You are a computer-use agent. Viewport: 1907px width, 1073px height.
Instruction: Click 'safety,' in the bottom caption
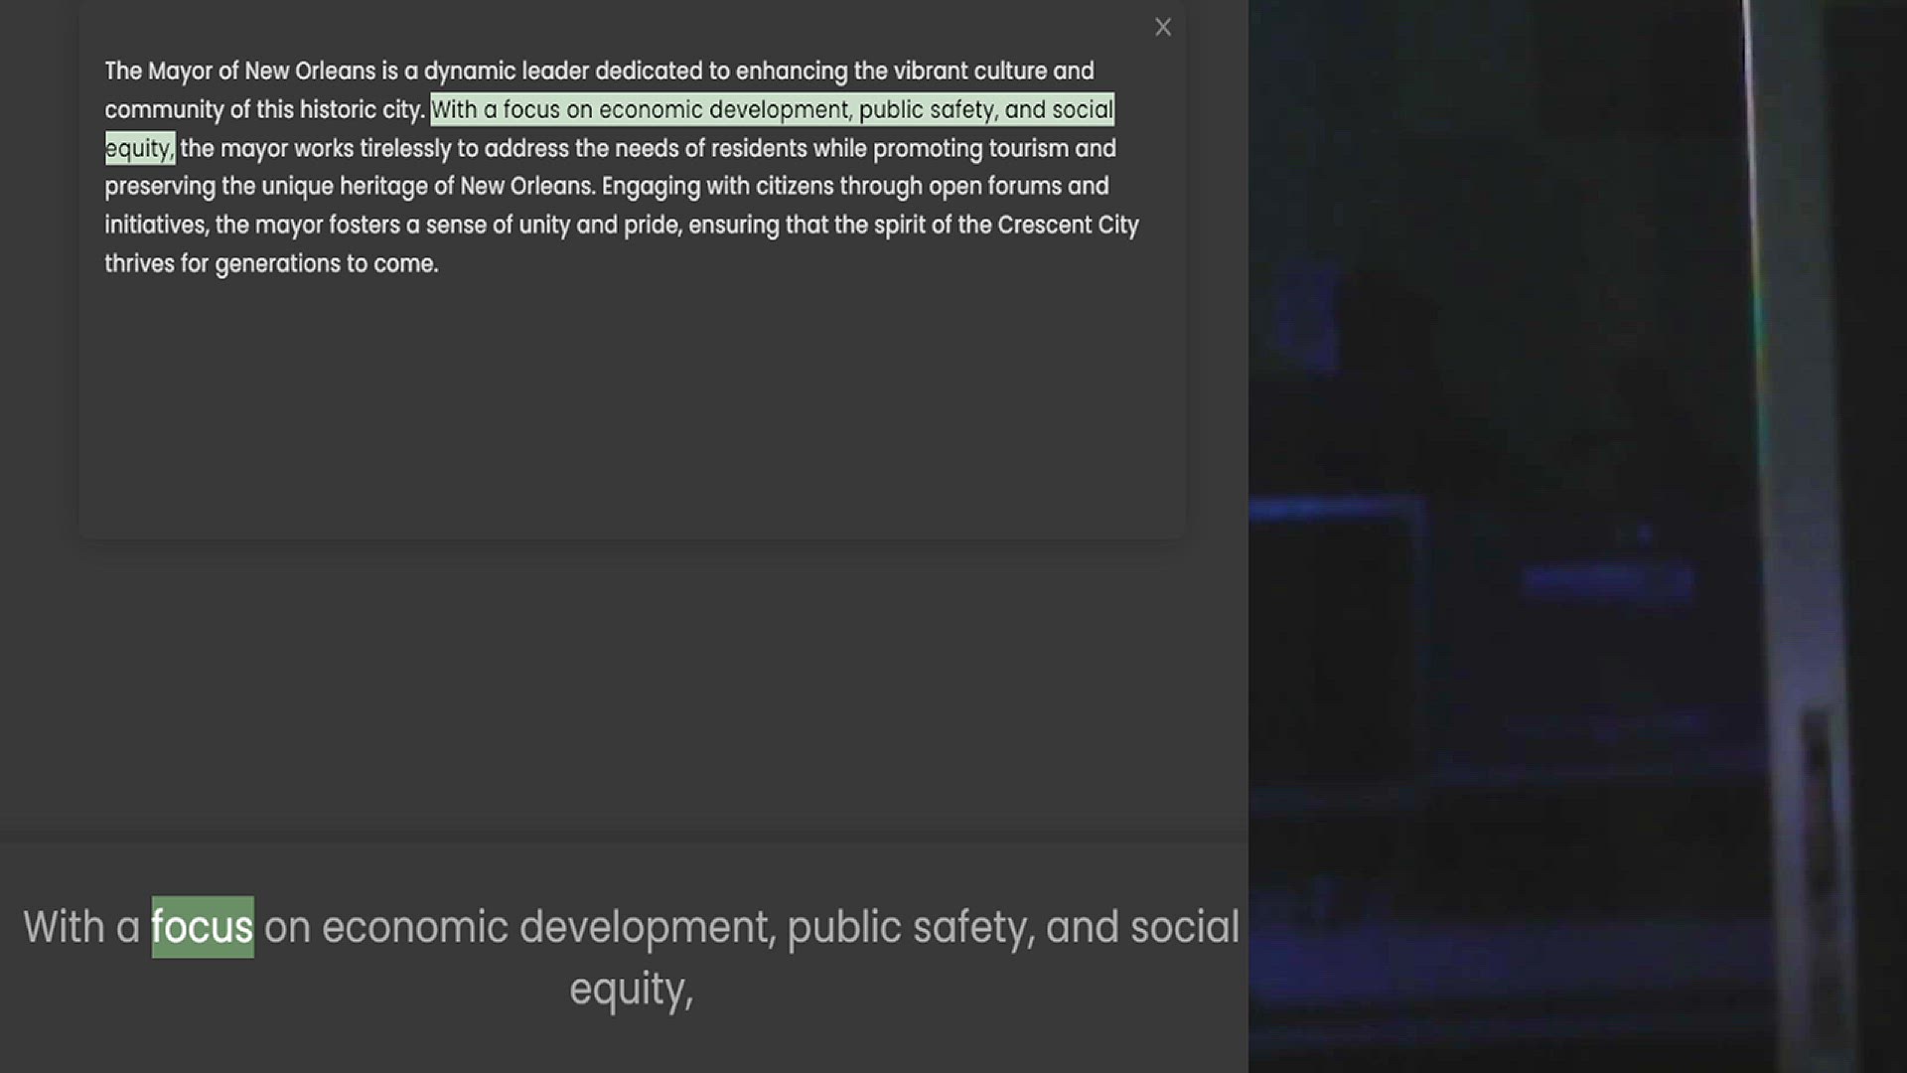click(x=973, y=927)
